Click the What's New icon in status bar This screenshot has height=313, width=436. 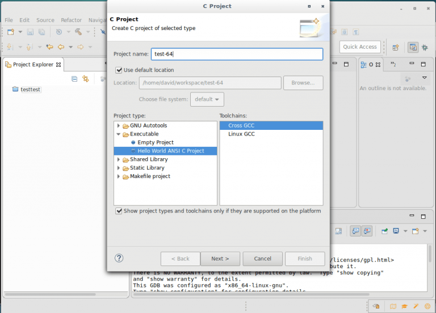pos(427,306)
